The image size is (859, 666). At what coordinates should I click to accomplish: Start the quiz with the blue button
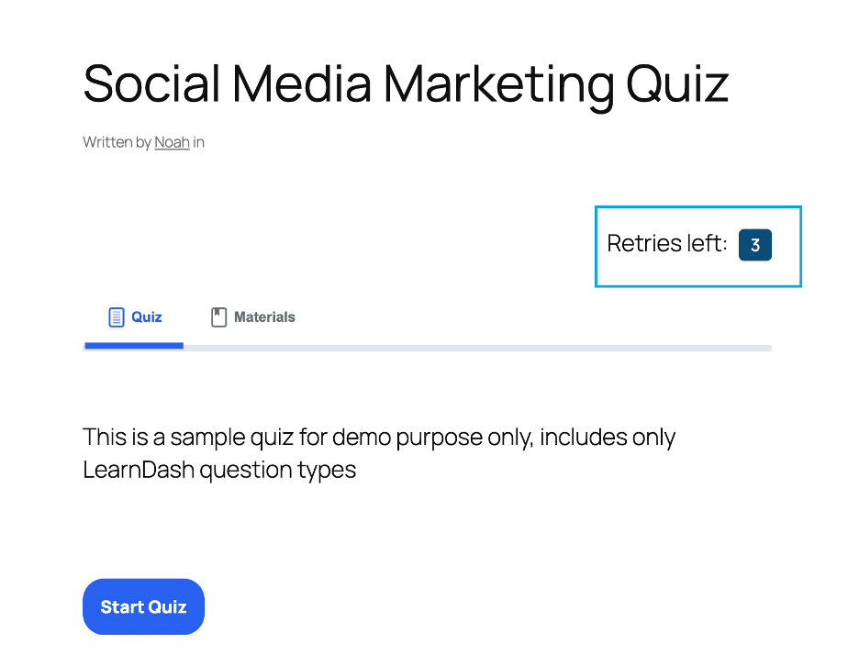pyautogui.click(x=143, y=606)
